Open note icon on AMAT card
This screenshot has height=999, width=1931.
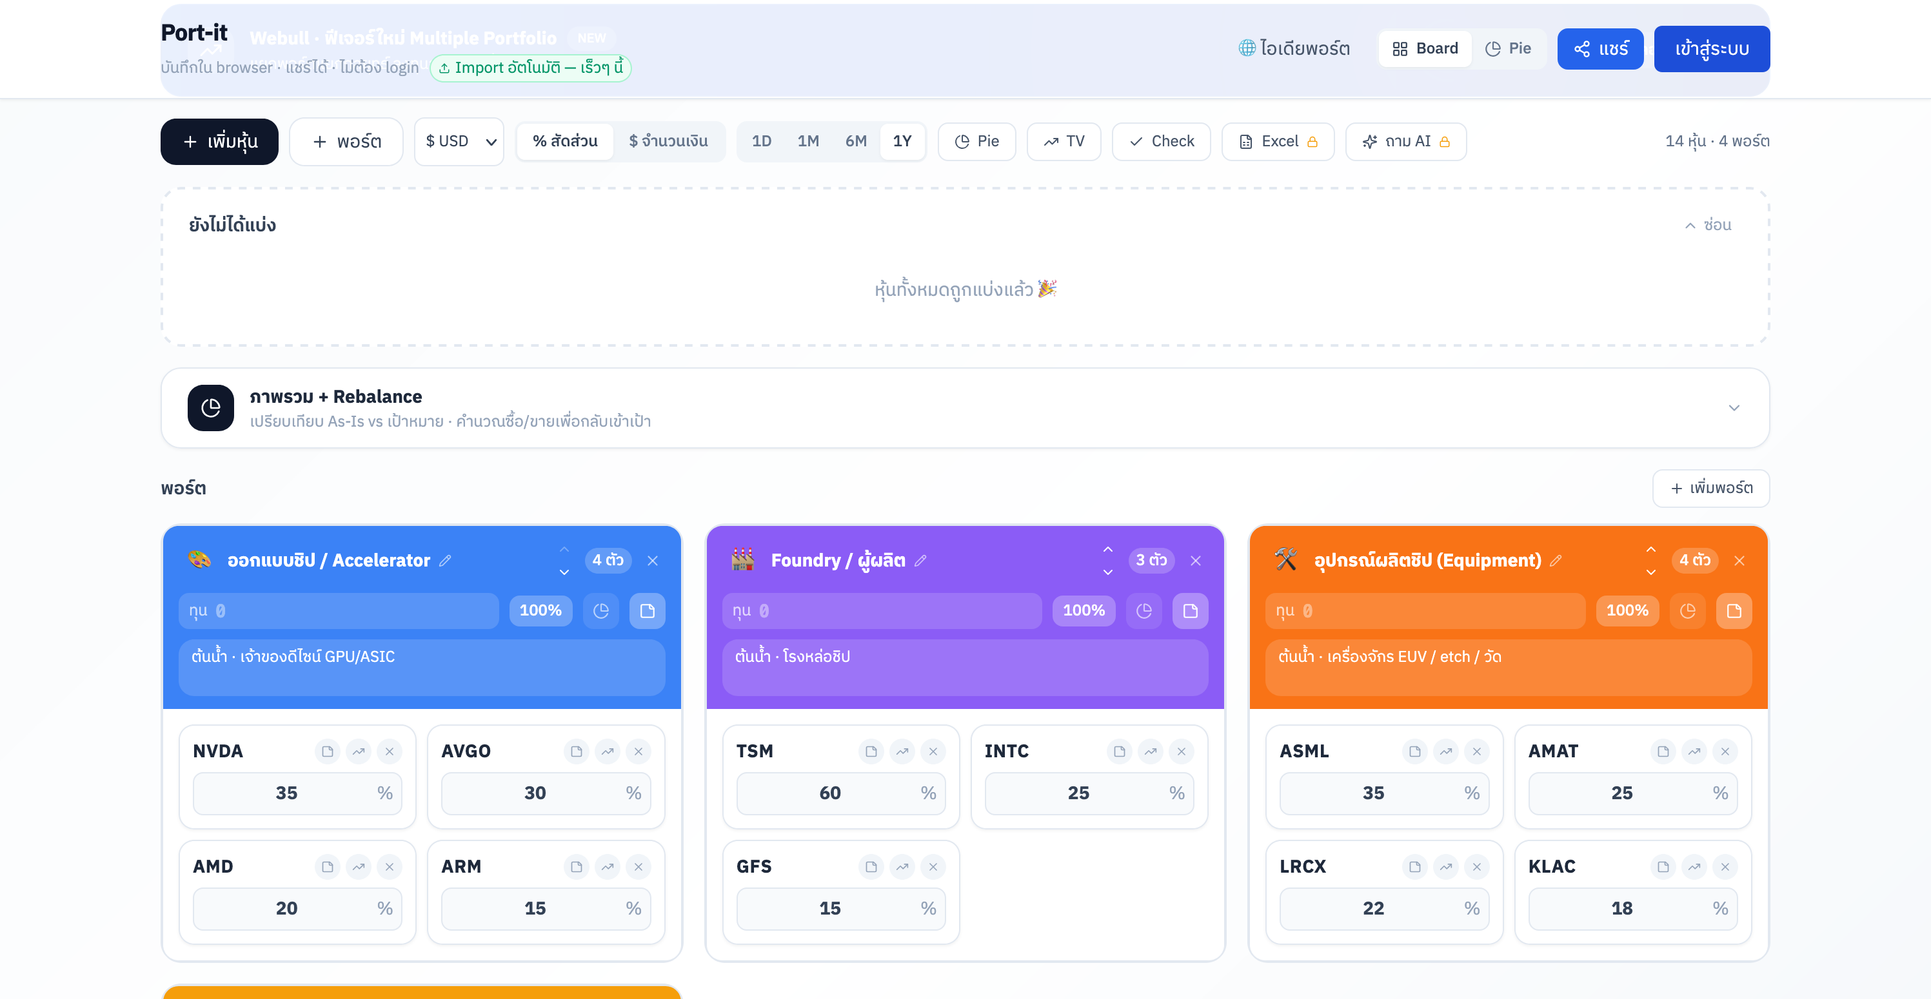coord(1663,751)
